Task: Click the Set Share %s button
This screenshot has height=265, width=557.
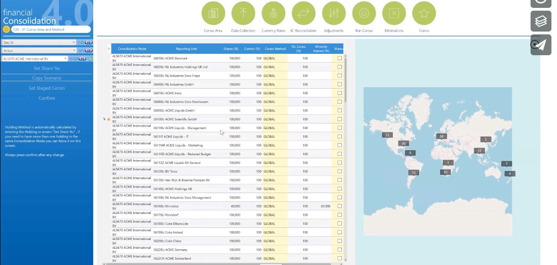Action: point(46,68)
